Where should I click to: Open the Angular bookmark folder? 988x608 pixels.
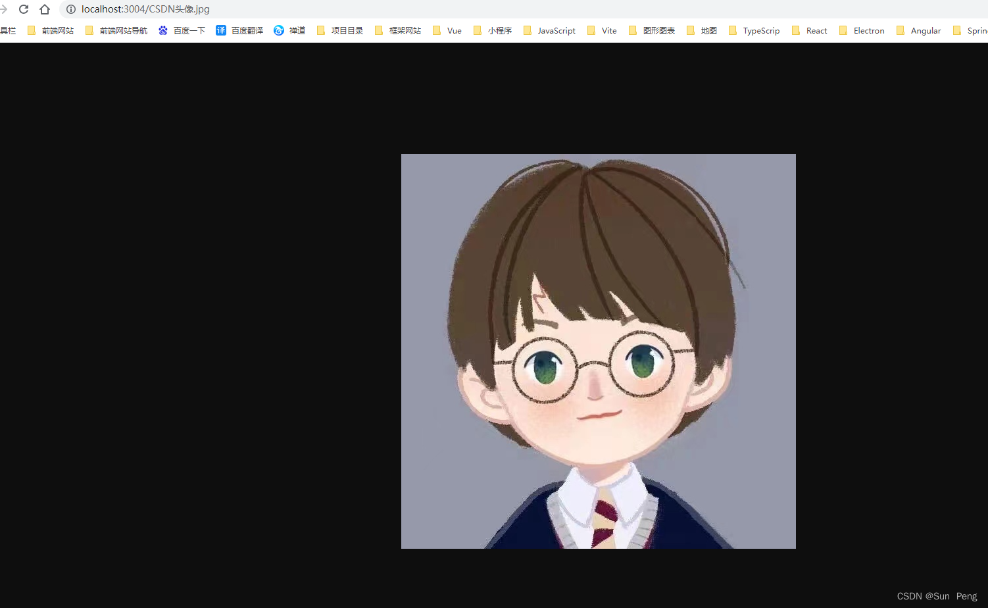click(x=918, y=30)
